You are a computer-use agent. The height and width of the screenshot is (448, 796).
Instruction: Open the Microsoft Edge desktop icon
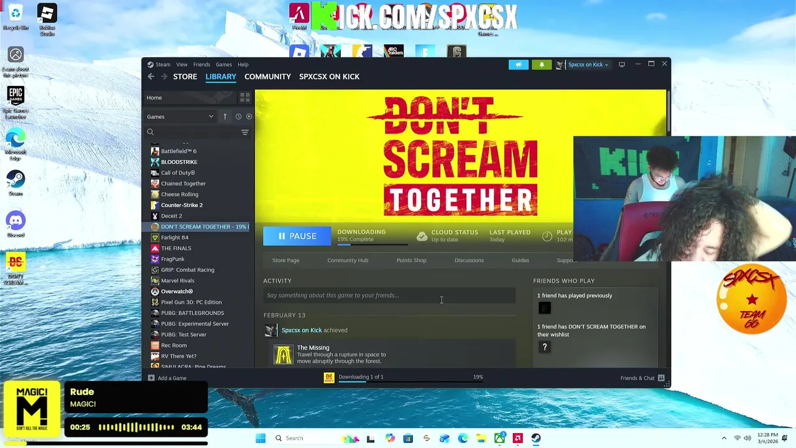[x=16, y=144]
